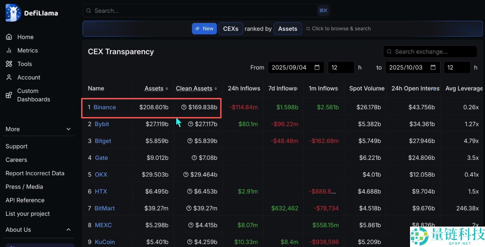Open the API Reference menu item
Image resolution: width=485 pixels, height=247 pixels.
tap(25, 200)
